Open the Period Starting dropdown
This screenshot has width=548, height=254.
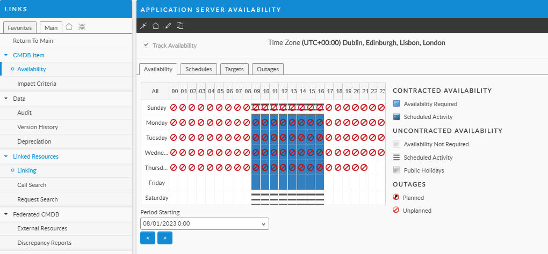click(x=204, y=223)
